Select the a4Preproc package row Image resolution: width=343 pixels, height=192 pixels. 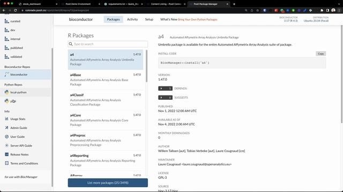pyautogui.click(x=106, y=140)
